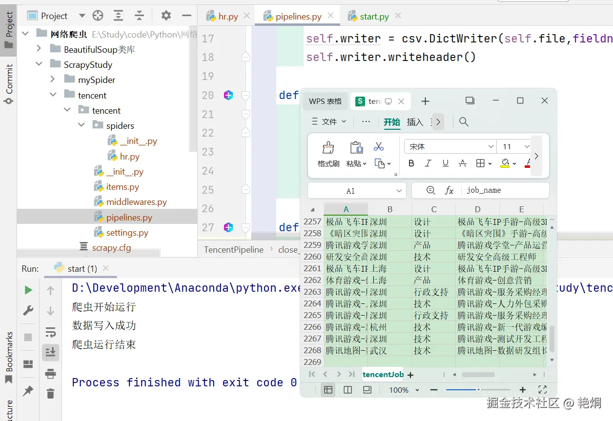Screen dimensions: 613x421
Task: Open the 宋体 font name dropdown
Action: (491, 146)
